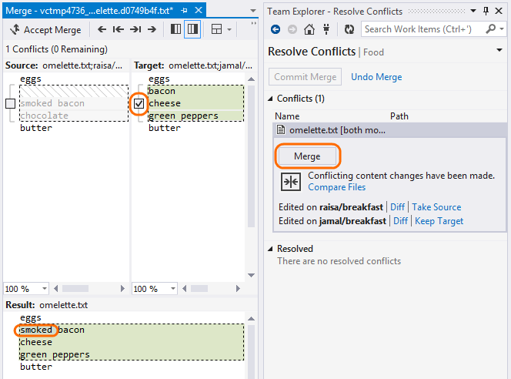Open the layout options dropdown arrow
The image size is (511, 379).
[229, 30]
